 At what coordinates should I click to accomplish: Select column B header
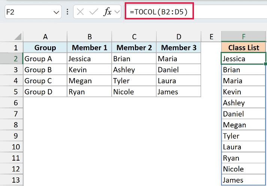click(89, 37)
